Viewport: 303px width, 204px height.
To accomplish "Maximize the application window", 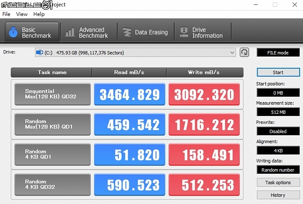I will click(275, 5).
